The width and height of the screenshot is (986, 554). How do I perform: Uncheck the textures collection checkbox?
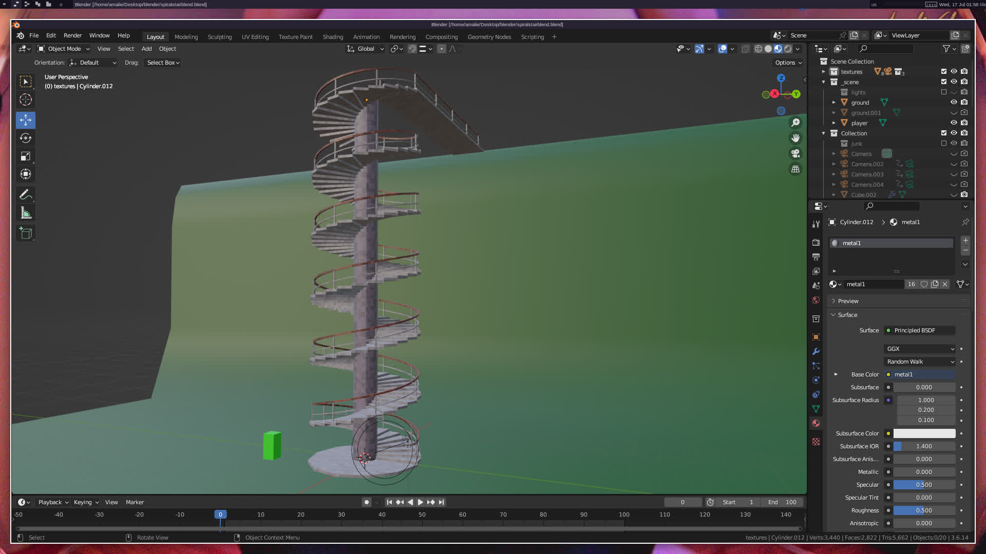pyautogui.click(x=944, y=71)
